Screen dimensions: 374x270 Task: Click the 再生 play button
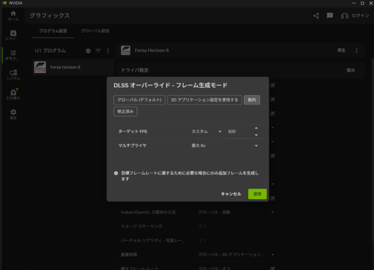click(342, 51)
